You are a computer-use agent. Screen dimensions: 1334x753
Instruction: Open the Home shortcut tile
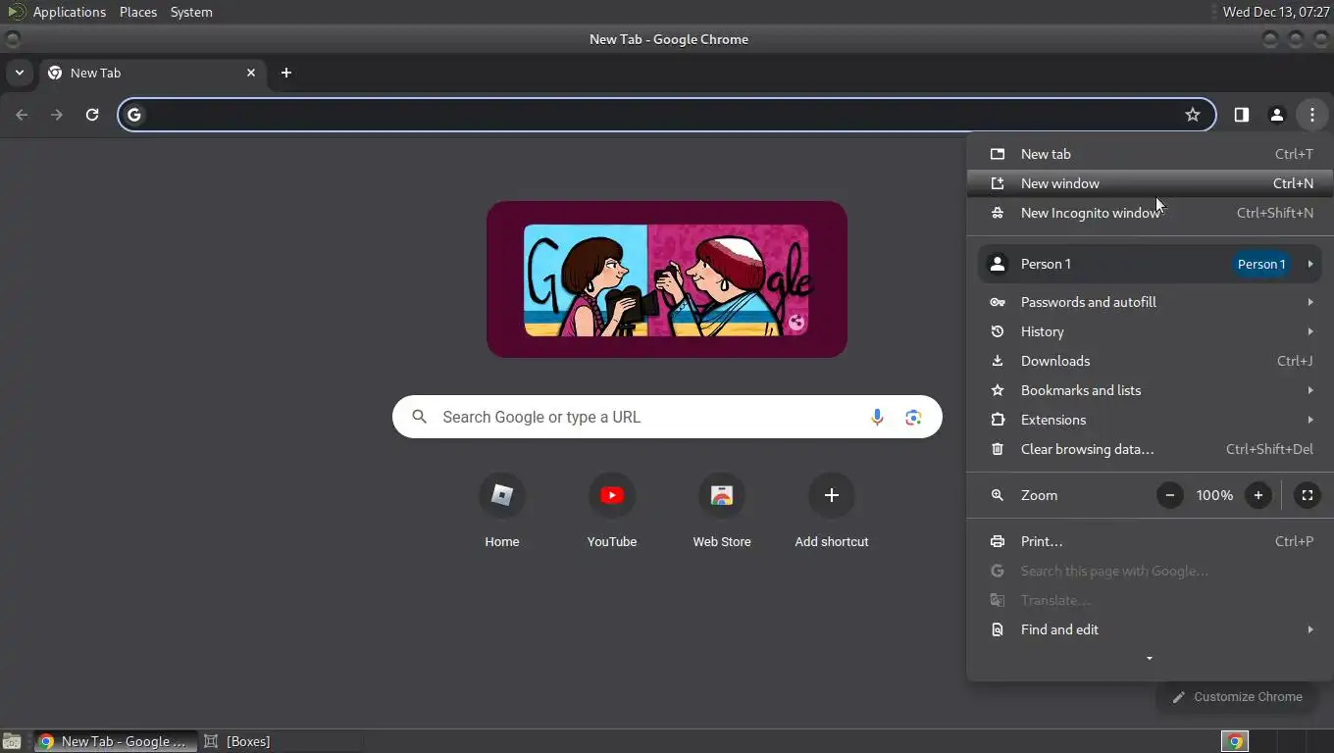tap(502, 510)
